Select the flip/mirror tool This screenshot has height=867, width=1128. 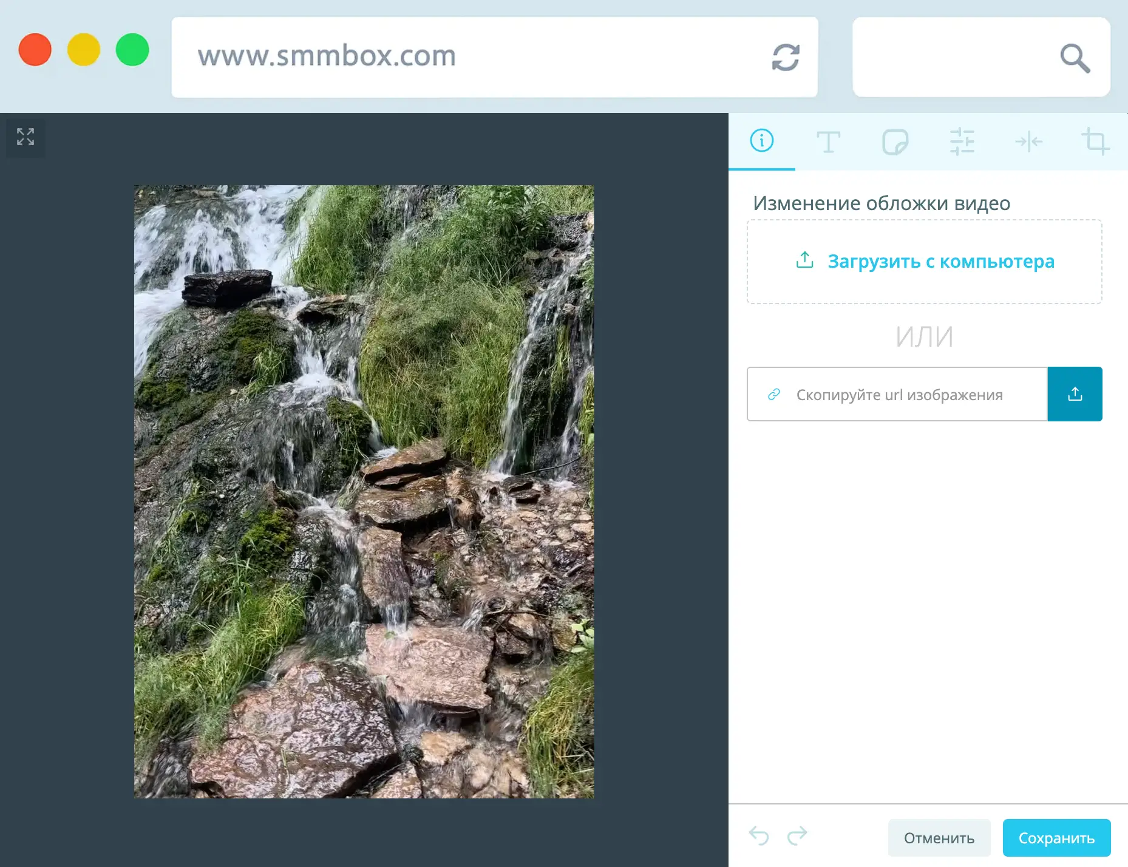point(1030,141)
